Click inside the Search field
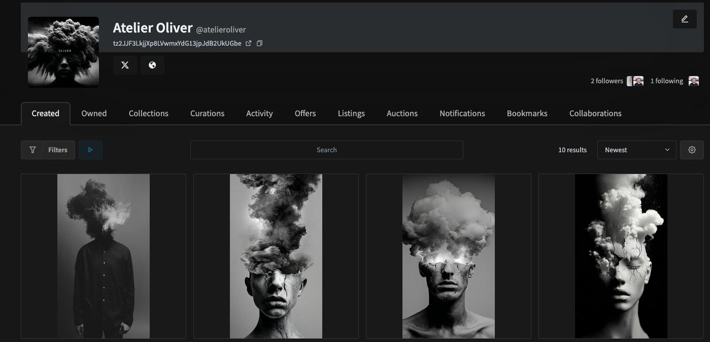The height and width of the screenshot is (342, 710). tap(326, 150)
